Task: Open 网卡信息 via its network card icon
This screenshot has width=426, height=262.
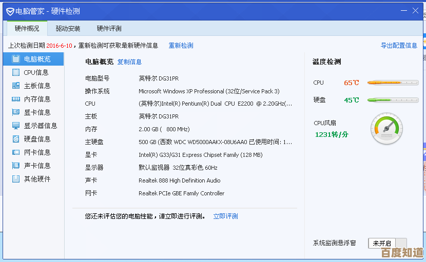Action: pos(15,152)
